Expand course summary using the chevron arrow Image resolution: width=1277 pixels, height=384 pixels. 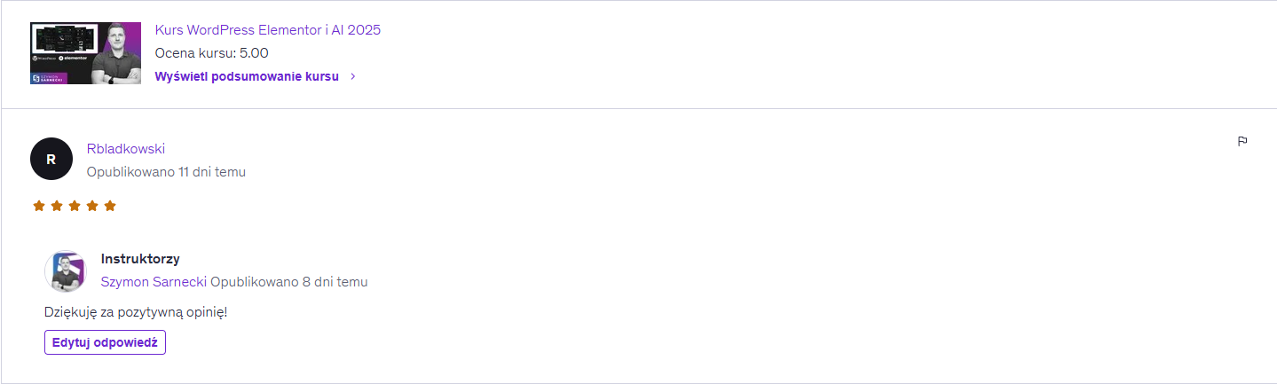coord(353,76)
